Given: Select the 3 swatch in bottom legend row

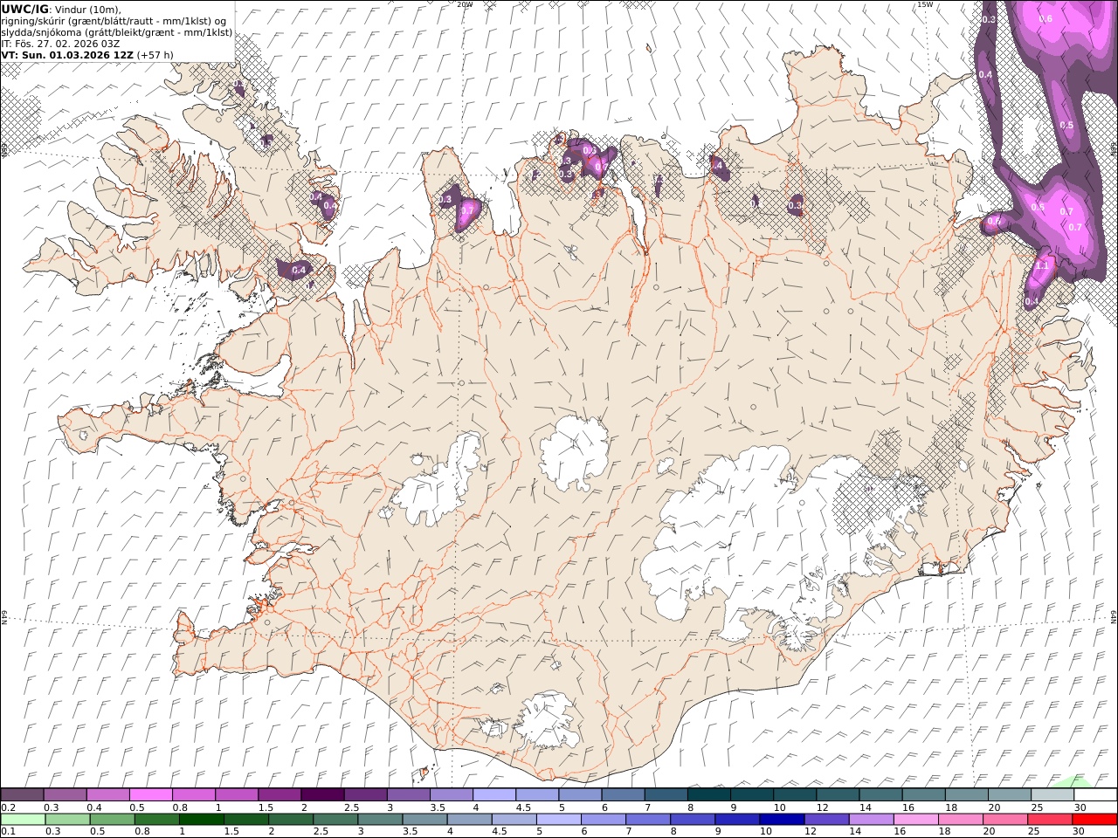Looking at the screenshot, I should click(x=380, y=819).
